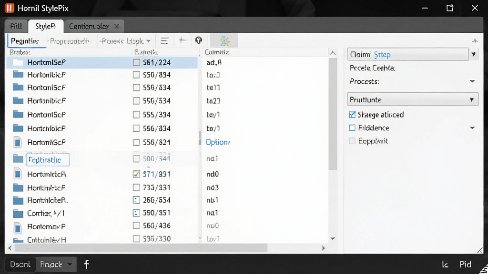The image size is (488, 274).
Task: Click the plus add icon in toolbar
Action: tap(182, 40)
